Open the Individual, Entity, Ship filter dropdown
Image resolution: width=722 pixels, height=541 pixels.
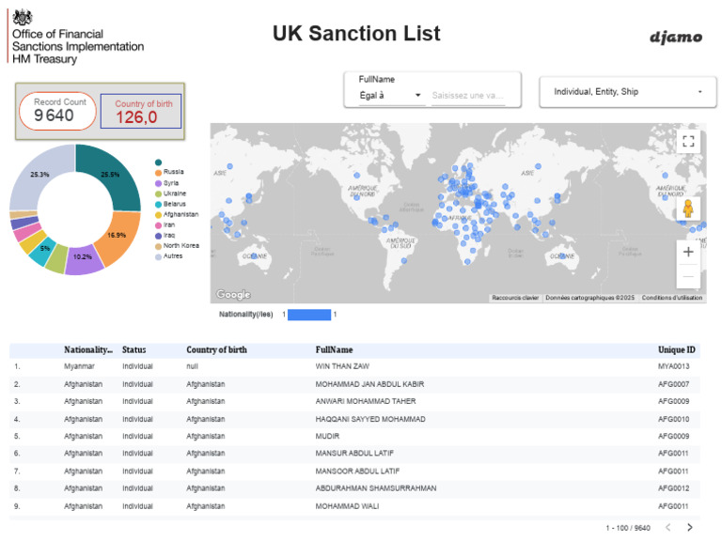point(628,91)
